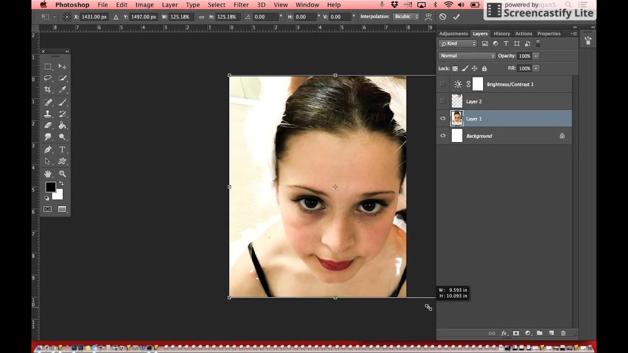628x353 pixels.
Task: Click the delete layer trash icon
Action: click(x=563, y=333)
